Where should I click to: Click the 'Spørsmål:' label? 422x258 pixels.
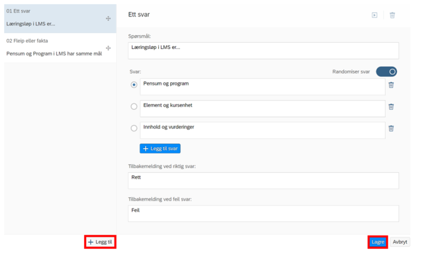[x=139, y=36]
